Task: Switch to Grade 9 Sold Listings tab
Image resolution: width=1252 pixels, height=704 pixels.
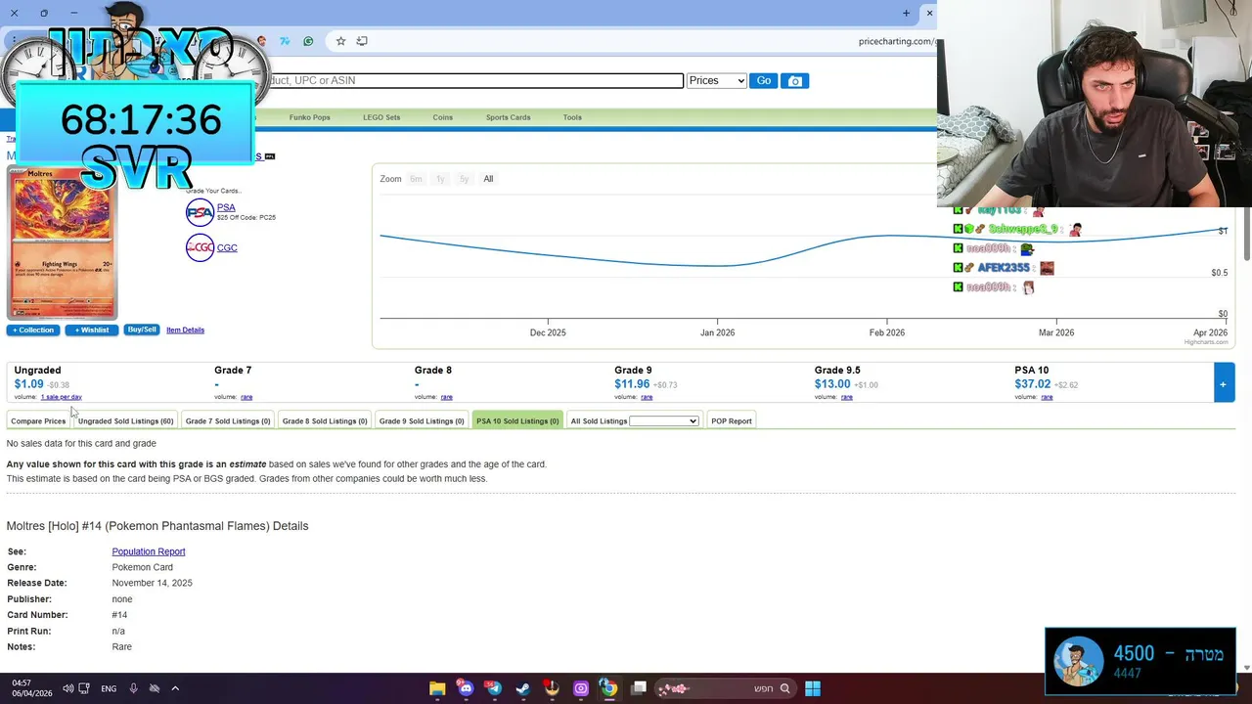Action: click(422, 421)
